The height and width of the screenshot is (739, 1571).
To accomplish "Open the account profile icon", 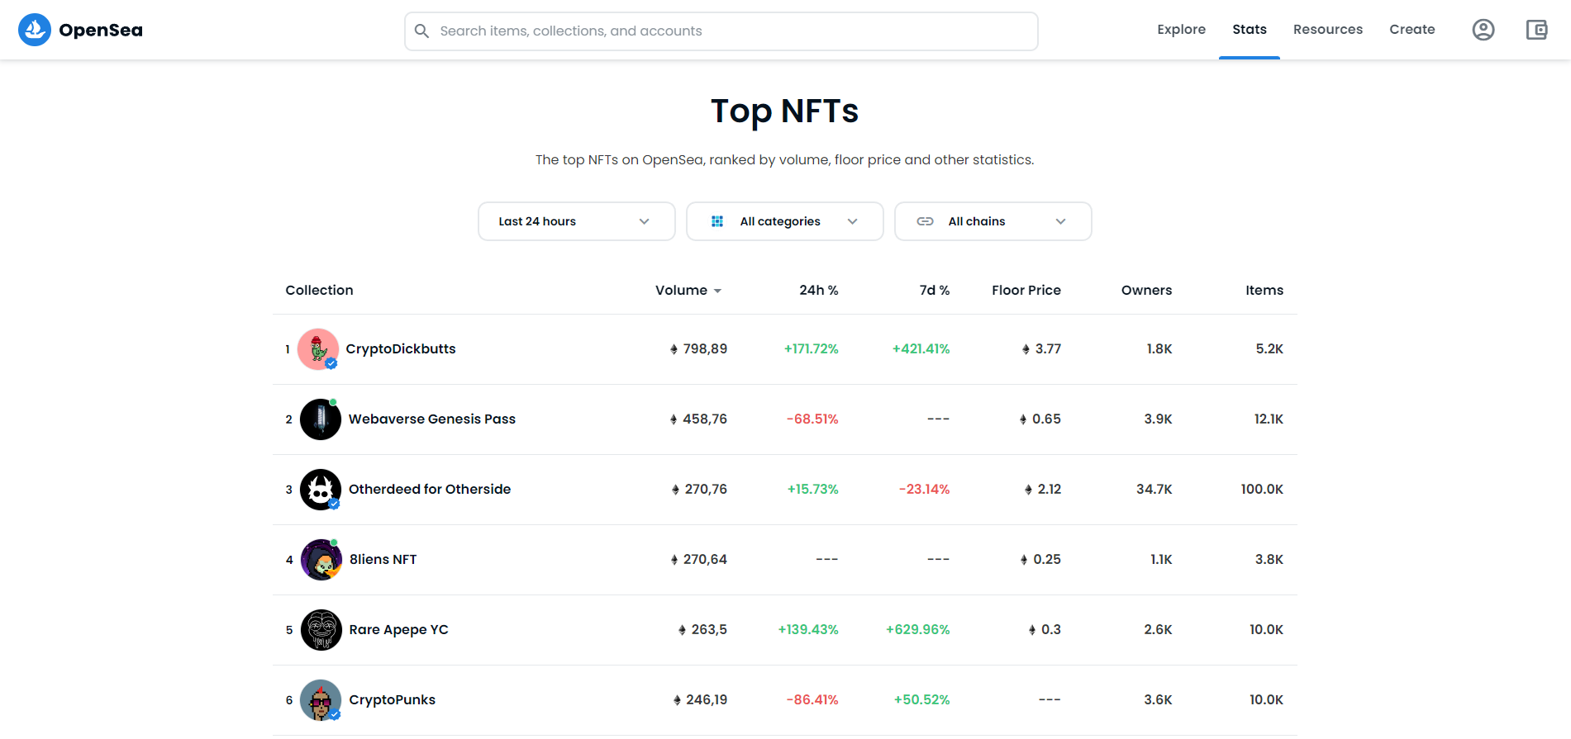I will point(1483,31).
